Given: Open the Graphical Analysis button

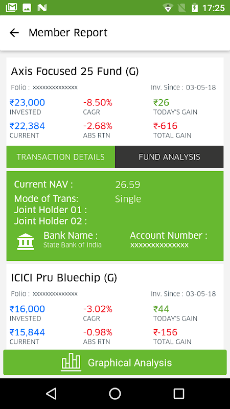Looking at the screenshot, I should coord(115,362).
